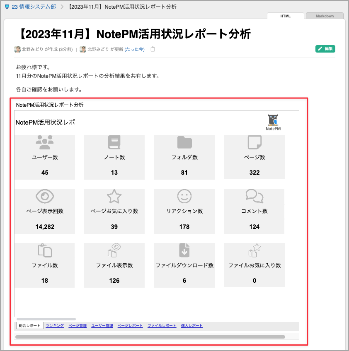Screen dimensions: 349x351
Task: Click the page icon above ページ数
Action: coord(254,142)
